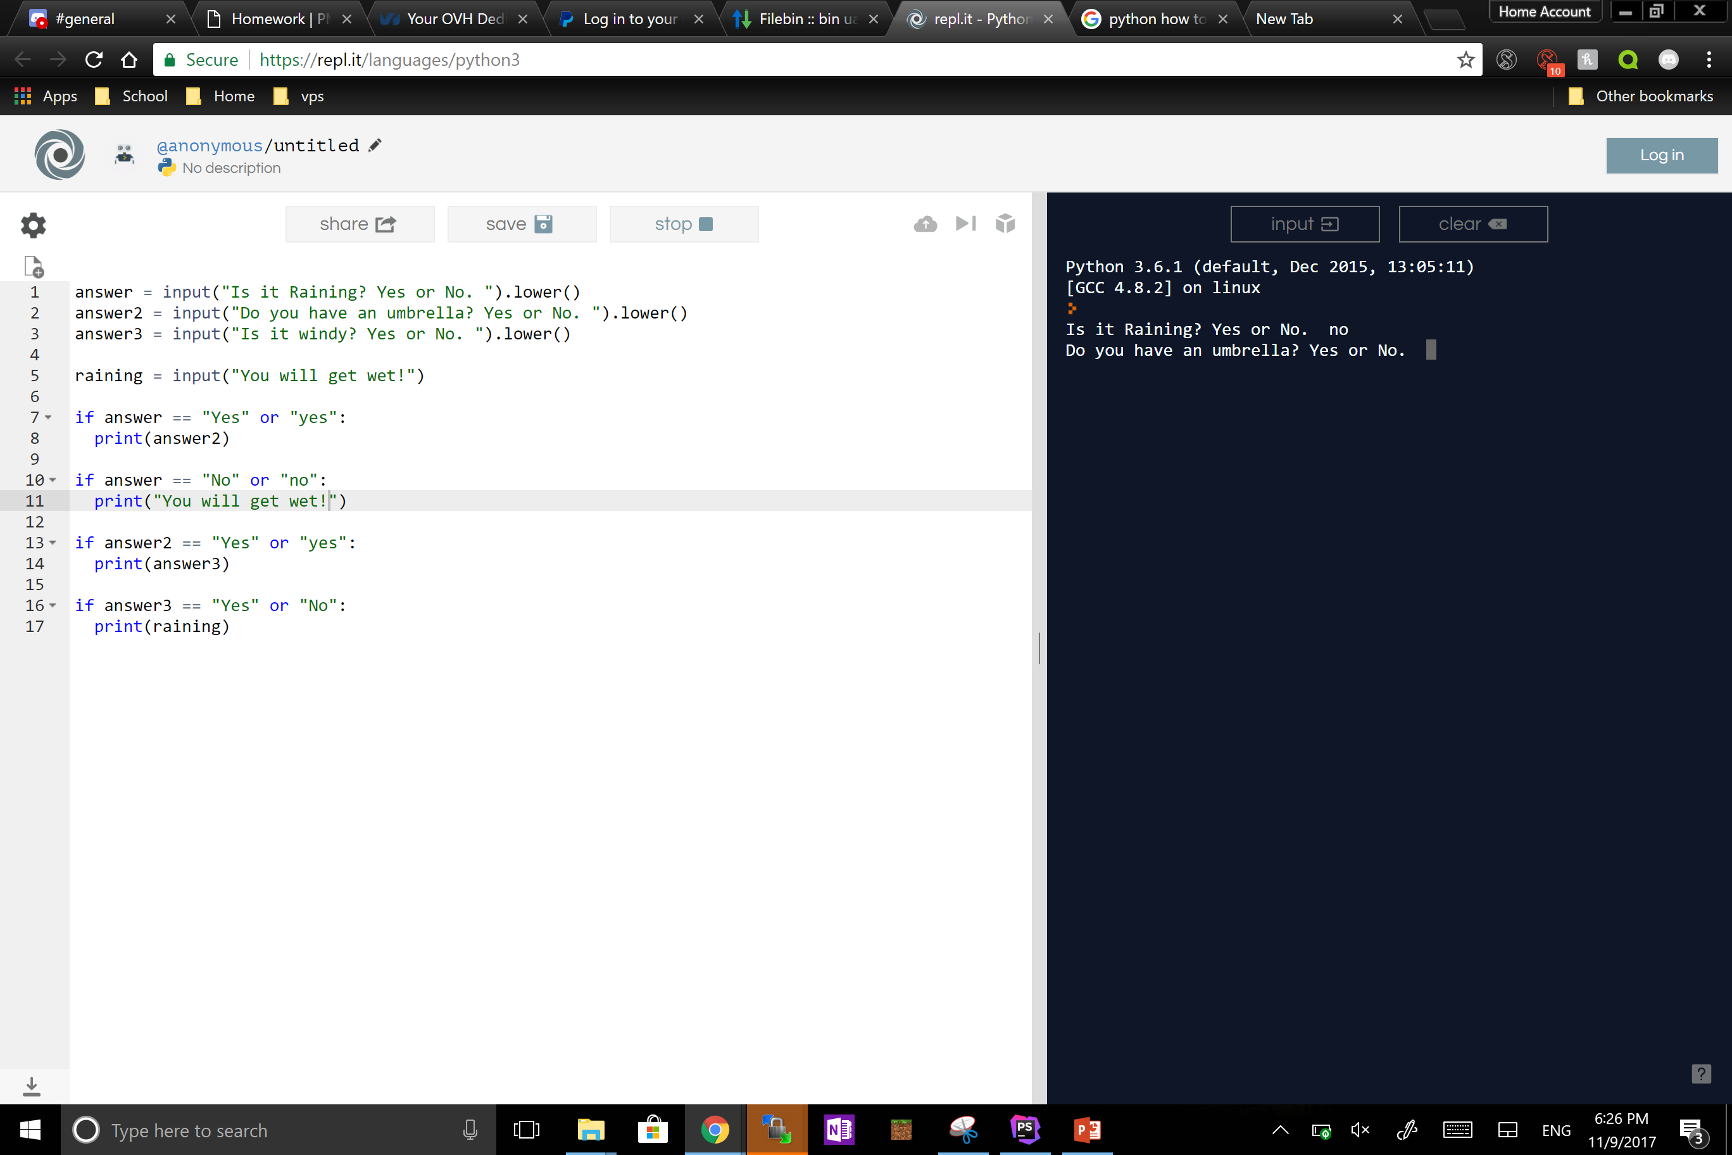Screen dimensions: 1732x1155
Task: Open Windows Start menu
Action: point(30,1130)
